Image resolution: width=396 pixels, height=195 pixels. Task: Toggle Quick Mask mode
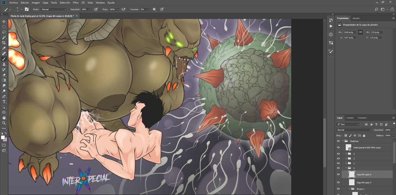click(x=4, y=145)
